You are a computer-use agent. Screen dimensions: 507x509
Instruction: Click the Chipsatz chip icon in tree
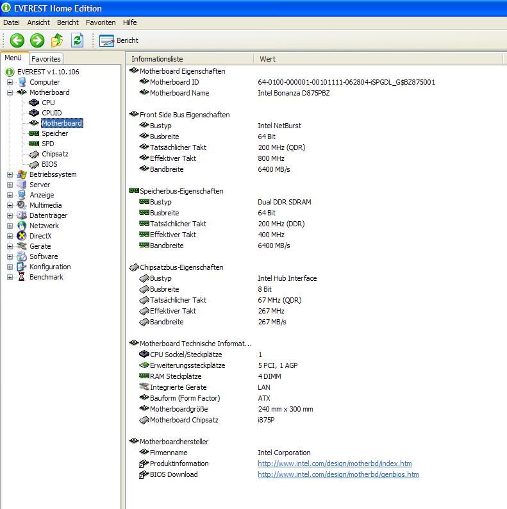pyautogui.click(x=34, y=154)
